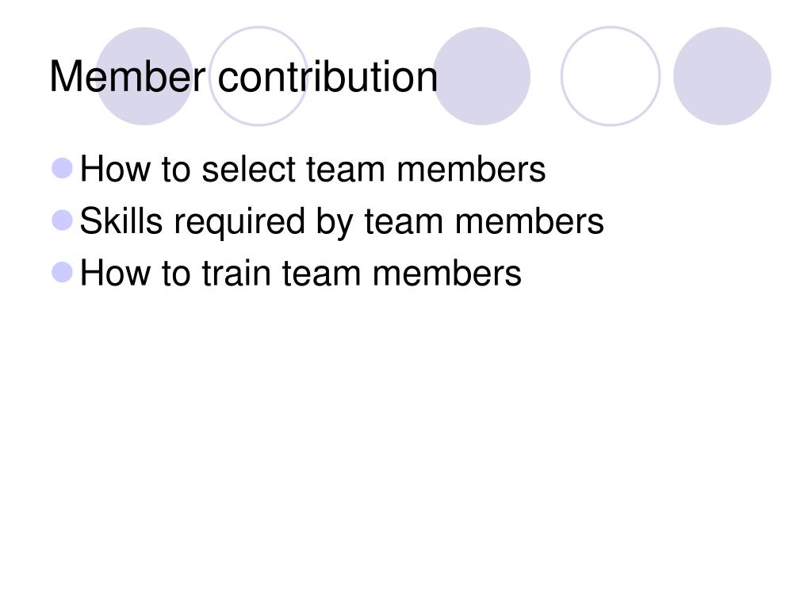This screenshot has height=609, width=812.
Task: Click the bullet dot beside "How to select"
Action: pyautogui.click(x=63, y=168)
